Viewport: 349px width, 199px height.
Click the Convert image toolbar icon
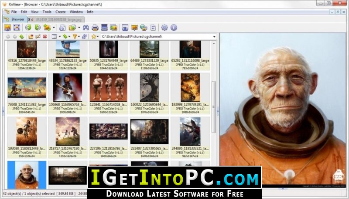[x=47, y=28]
